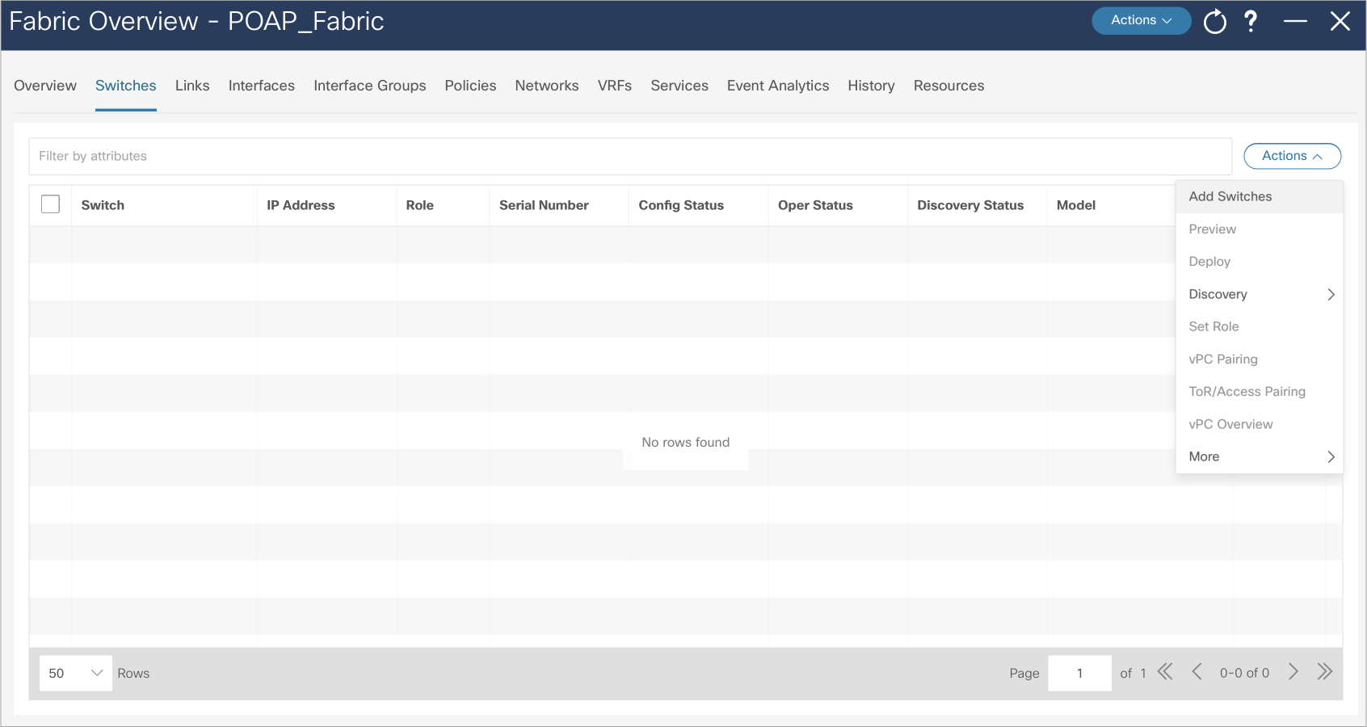Collapse the table Actions menu
Viewport: 1367px width, 727px height.
pos(1292,156)
